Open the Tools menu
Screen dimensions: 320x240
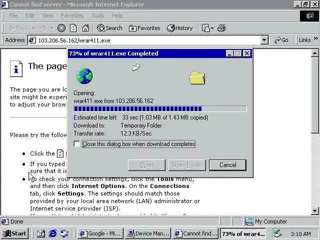(x=98, y=15)
